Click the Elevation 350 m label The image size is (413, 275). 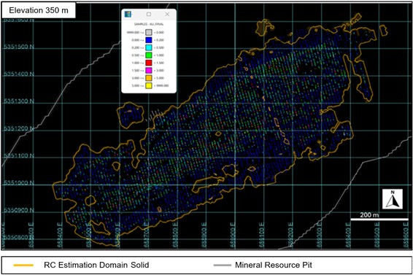click(39, 10)
